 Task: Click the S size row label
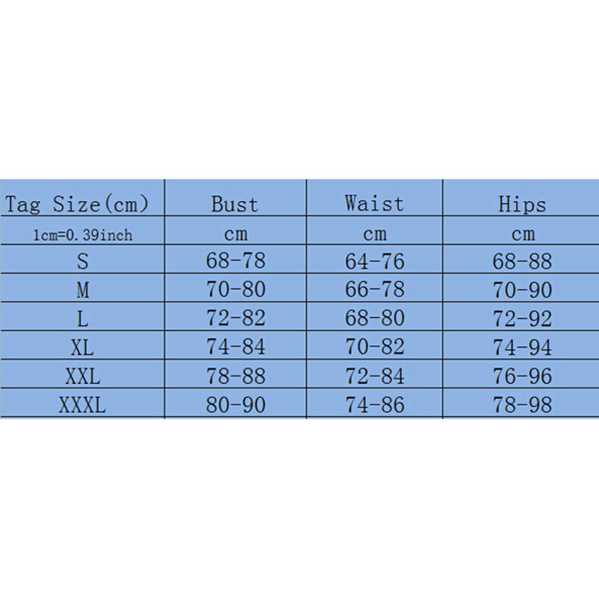pyautogui.click(x=82, y=261)
